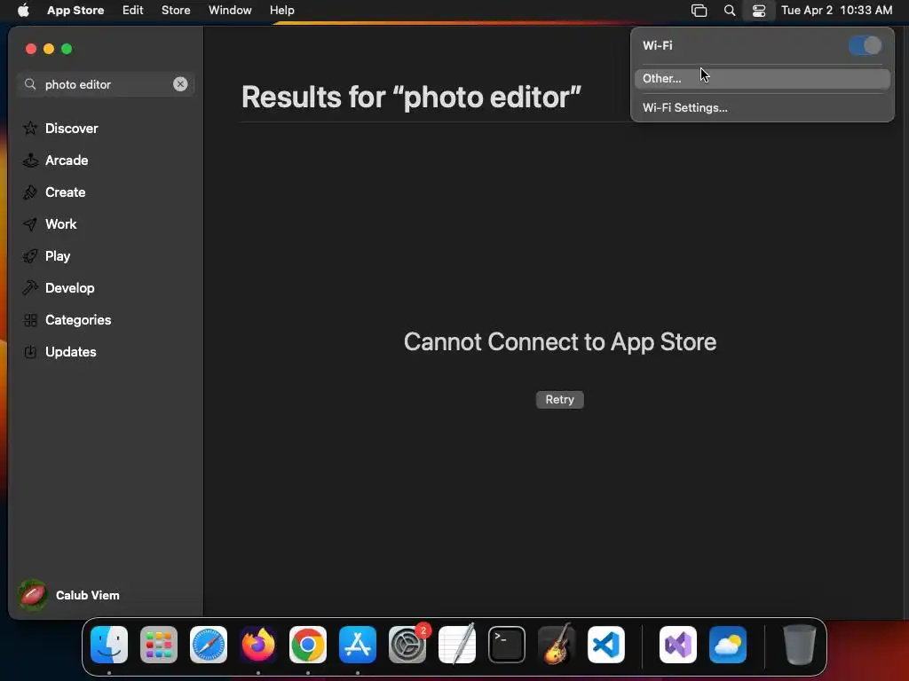Open Visual Studio from the Dock

tap(678, 645)
